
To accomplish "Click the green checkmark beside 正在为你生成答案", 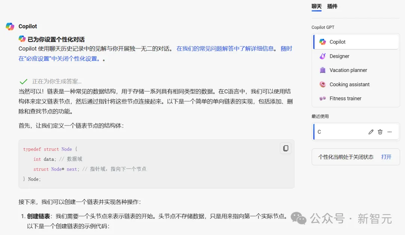I will (x=24, y=82).
